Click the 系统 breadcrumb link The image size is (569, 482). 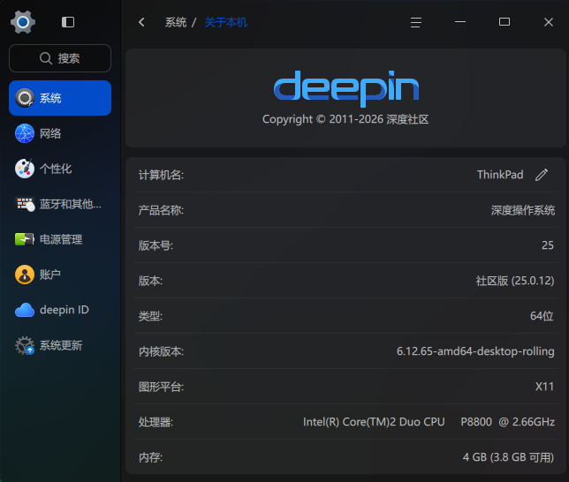point(176,22)
